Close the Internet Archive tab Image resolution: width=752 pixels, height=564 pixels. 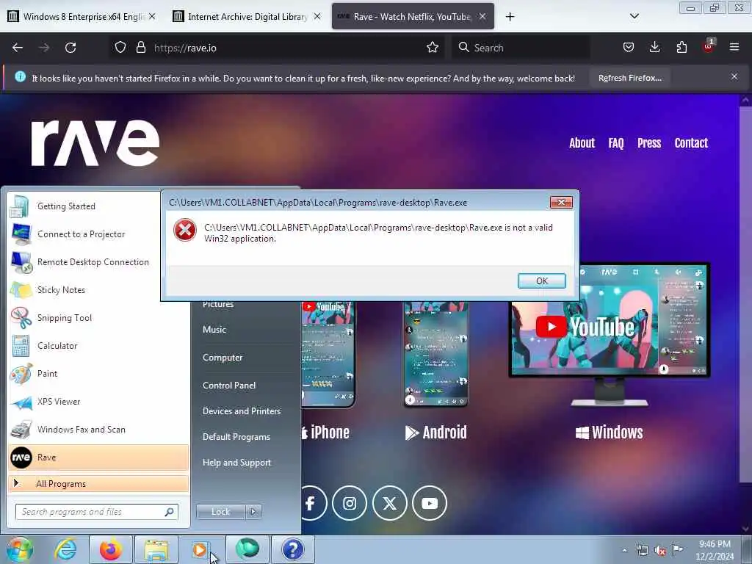coord(317,17)
